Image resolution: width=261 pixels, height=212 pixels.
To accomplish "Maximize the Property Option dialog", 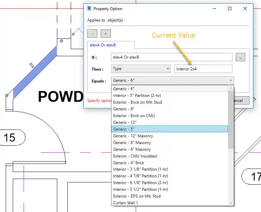I will [230, 9].
